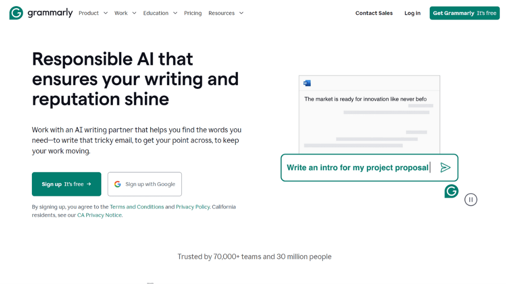Image resolution: width=506 pixels, height=284 pixels.
Task: Expand the Work dropdown menu
Action: [125, 13]
